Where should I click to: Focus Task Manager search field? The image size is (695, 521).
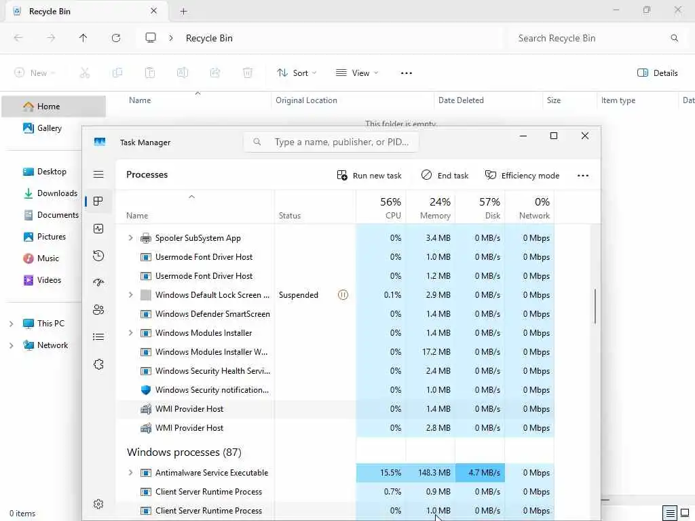(331, 142)
